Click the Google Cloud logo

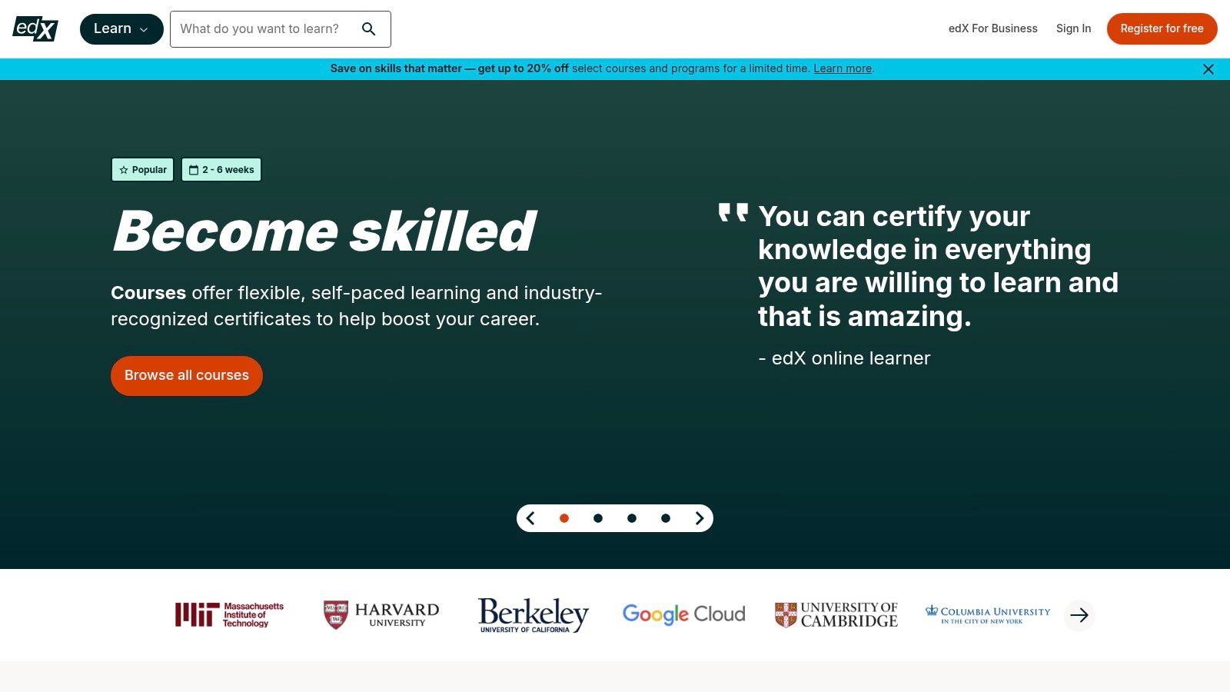pyautogui.click(x=683, y=614)
